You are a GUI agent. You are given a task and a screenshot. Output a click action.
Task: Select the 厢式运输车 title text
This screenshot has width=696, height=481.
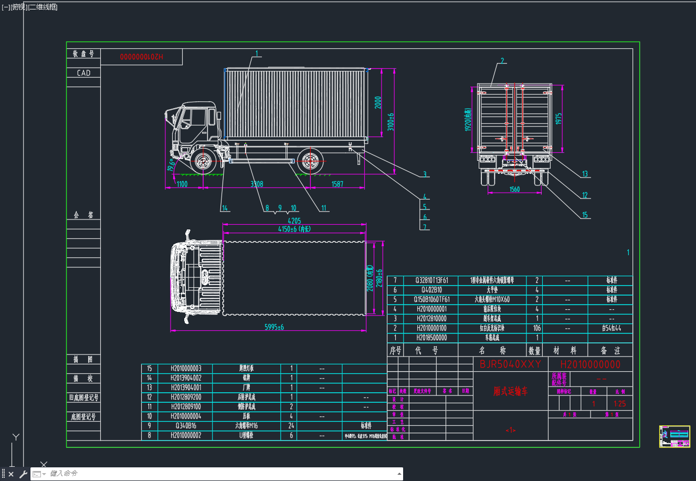click(x=510, y=391)
